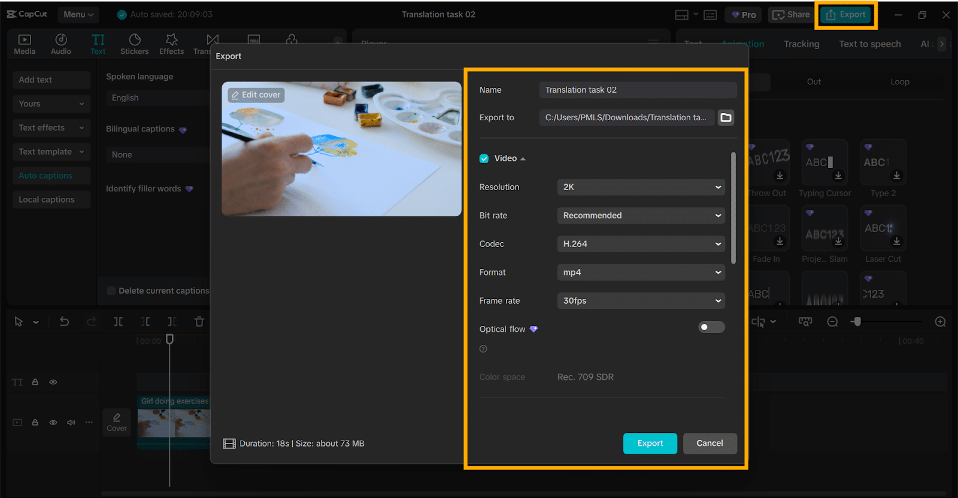The height and width of the screenshot is (498, 958).
Task: Select the pointer selection tool in timeline
Action: (x=19, y=322)
